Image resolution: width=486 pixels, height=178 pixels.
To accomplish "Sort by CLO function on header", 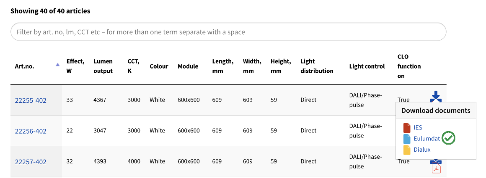I will point(409,66).
